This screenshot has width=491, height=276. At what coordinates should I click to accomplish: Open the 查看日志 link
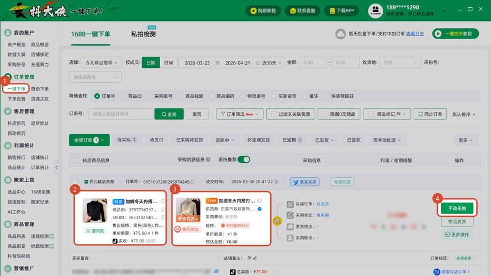click(x=415, y=34)
